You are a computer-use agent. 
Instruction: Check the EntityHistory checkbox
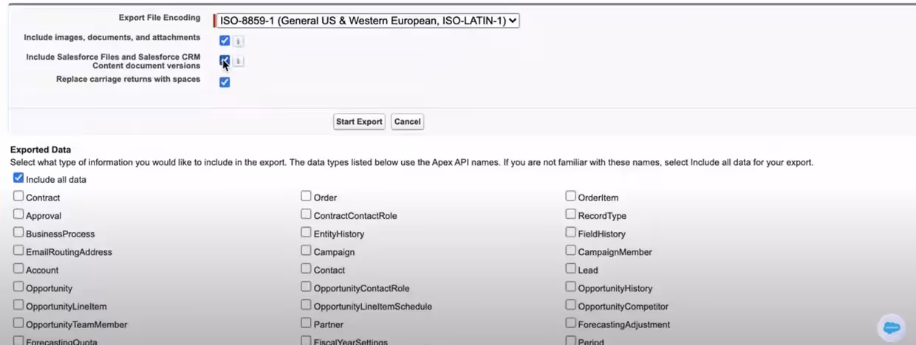(x=306, y=232)
